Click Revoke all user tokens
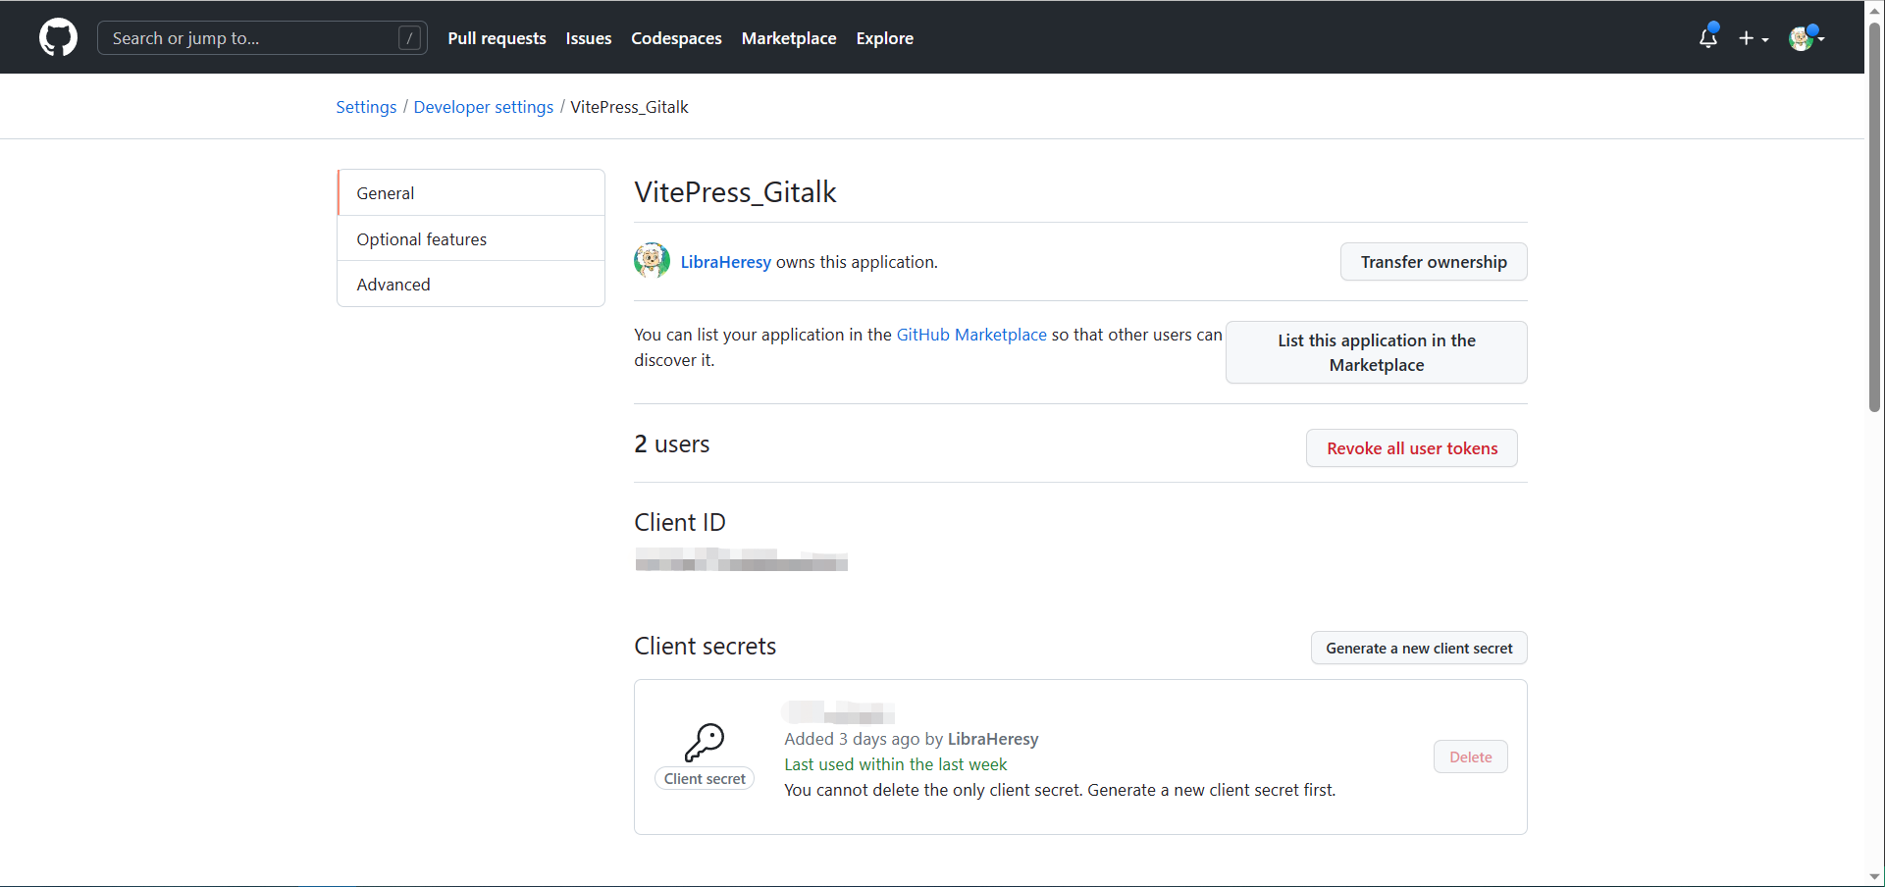Screen dimensions: 1885x887 click(1412, 448)
